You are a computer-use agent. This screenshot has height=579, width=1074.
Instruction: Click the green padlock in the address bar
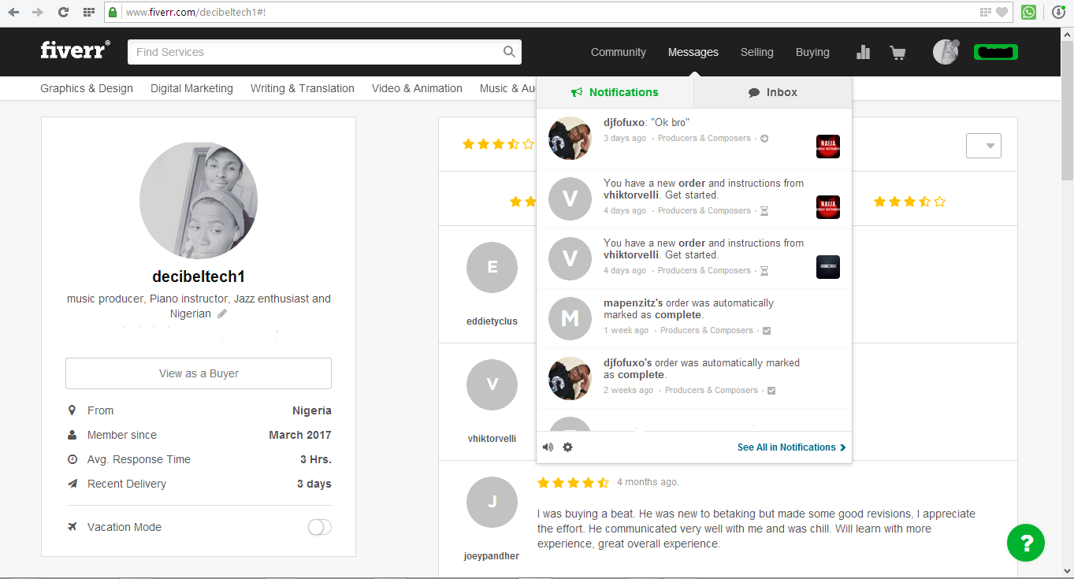coord(113,13)
